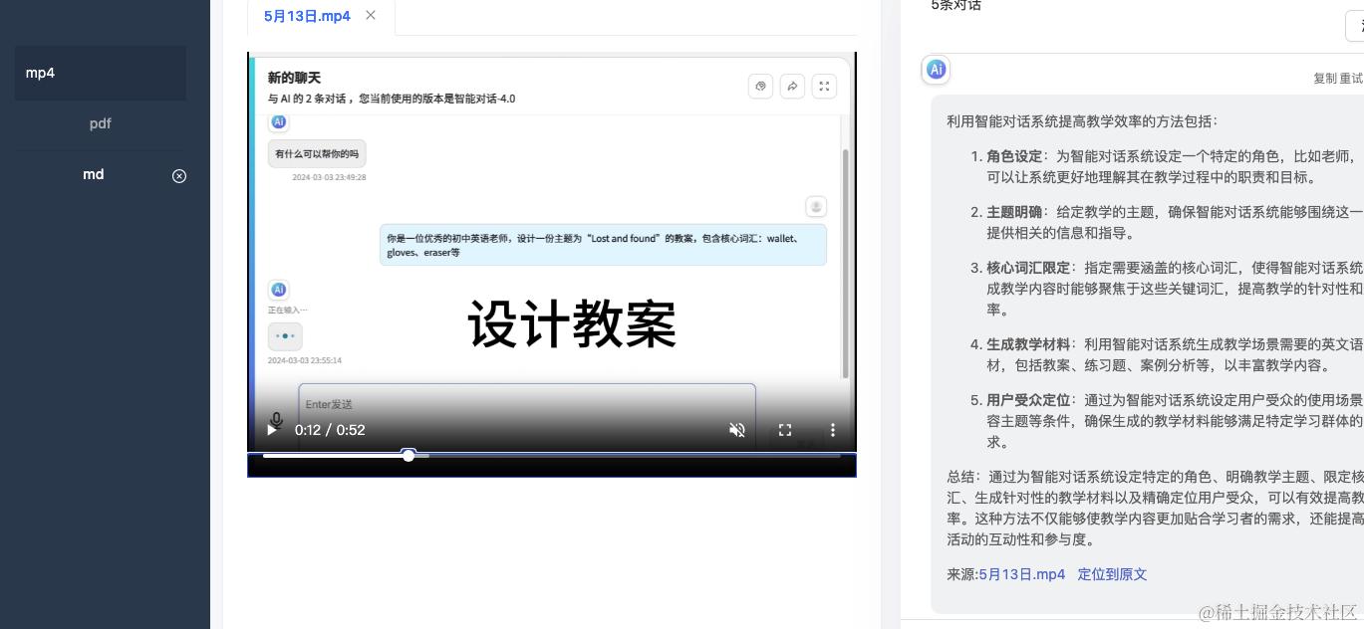
Task: Close the 5月13日.mp4 tab
Action: [371, 16]
